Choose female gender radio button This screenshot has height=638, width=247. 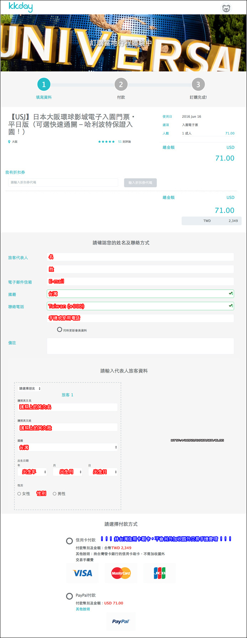pos(19,494)
